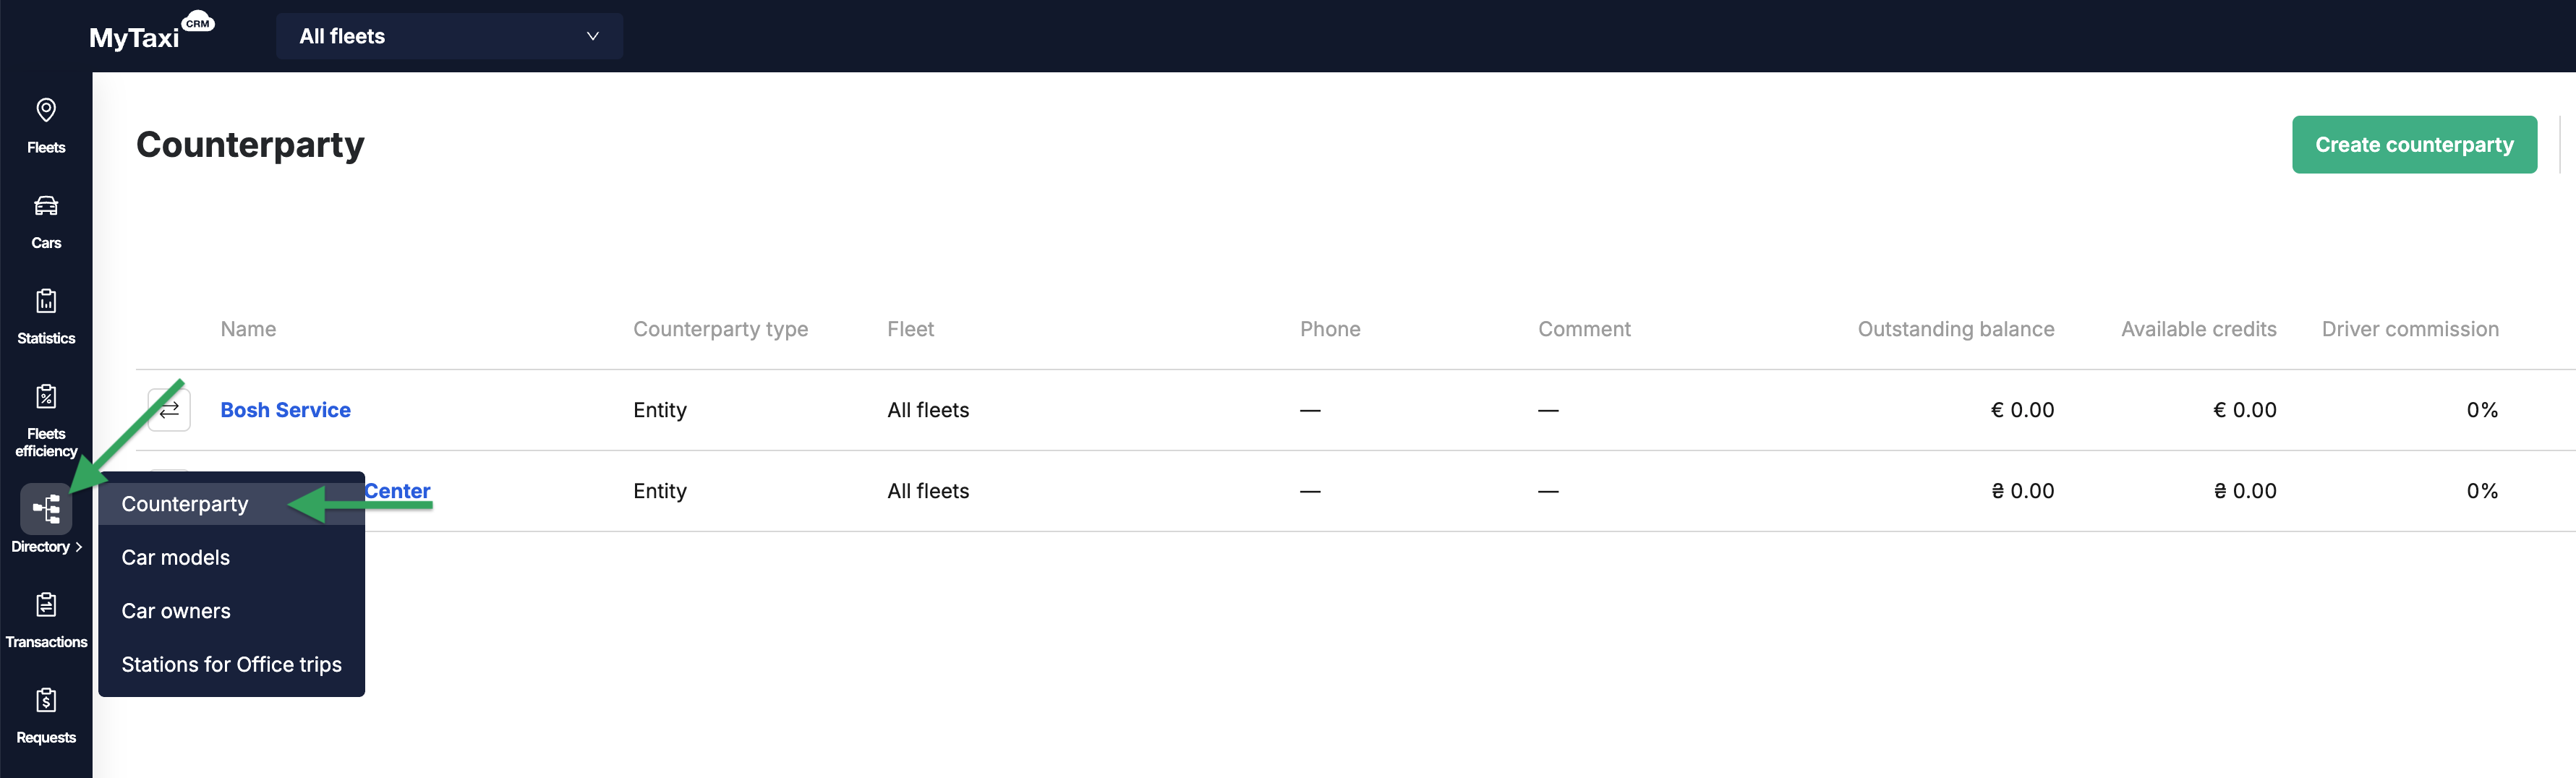Screen dimensions: 2576x778
Task: Click the Create counterparty button
Action: pos(2414,145)
